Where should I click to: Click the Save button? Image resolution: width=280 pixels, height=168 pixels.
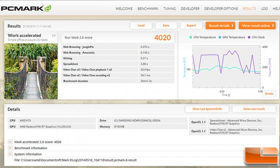click(x=166, y=26)
